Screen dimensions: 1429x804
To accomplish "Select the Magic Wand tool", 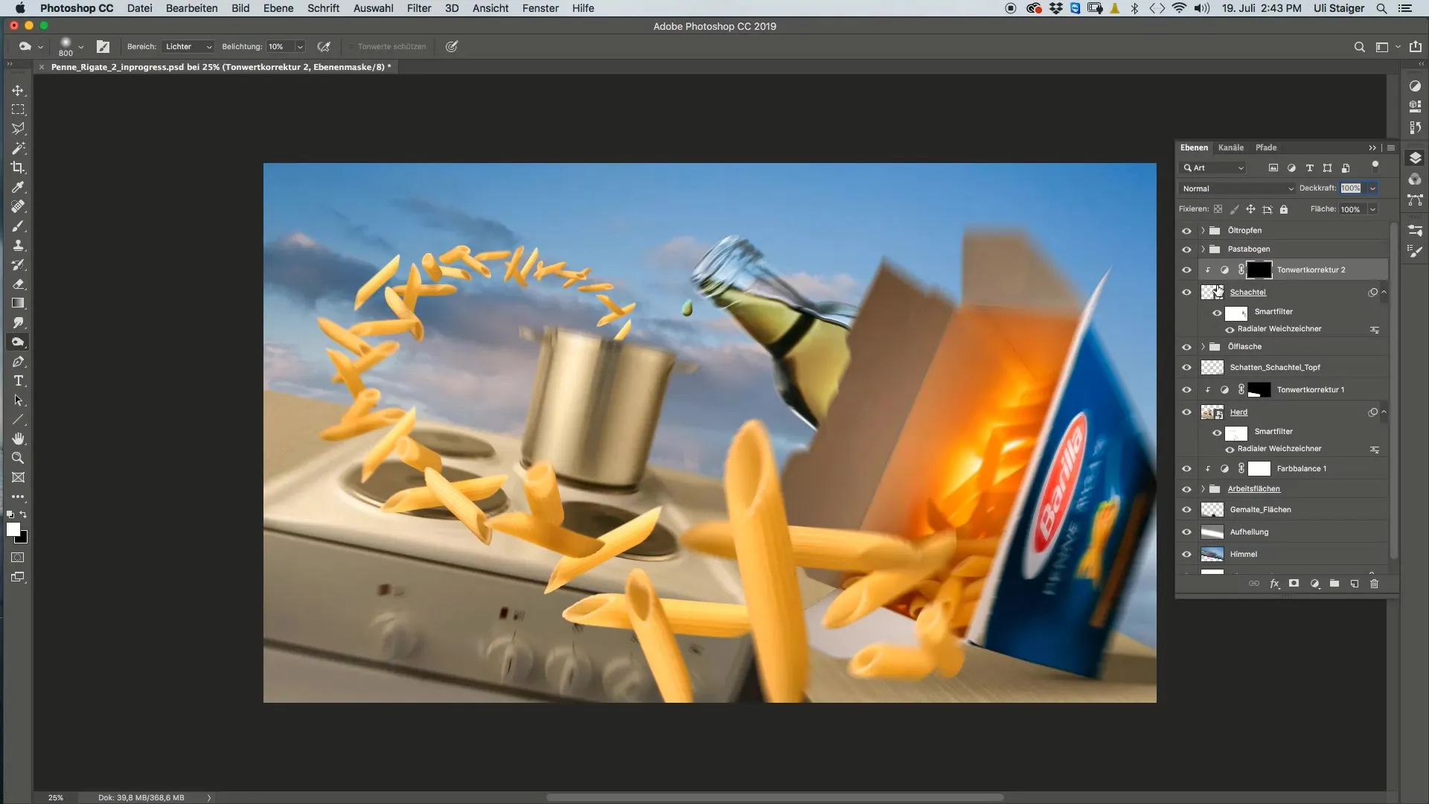I will click(18, 148).
